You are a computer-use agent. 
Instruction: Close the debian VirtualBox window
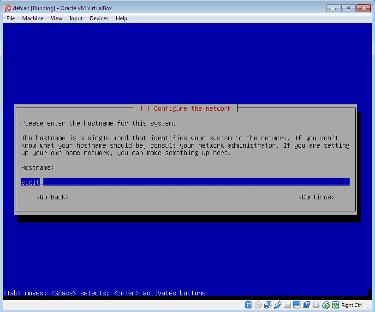pyautogui.click(x=363, y=8)
